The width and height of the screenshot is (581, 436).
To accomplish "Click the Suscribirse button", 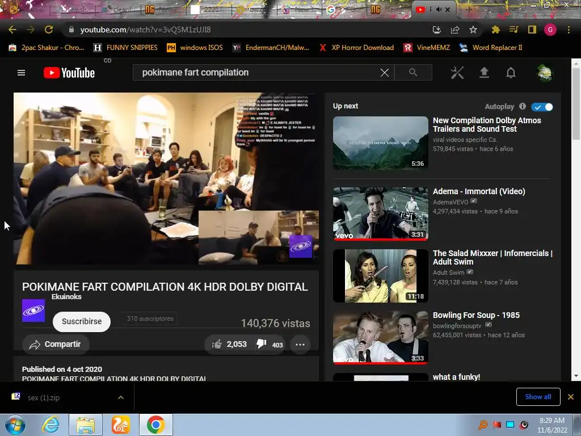I will tap(82, 321).
